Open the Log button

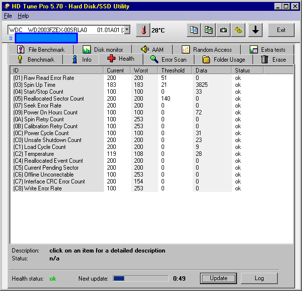(x=259, y=278)
